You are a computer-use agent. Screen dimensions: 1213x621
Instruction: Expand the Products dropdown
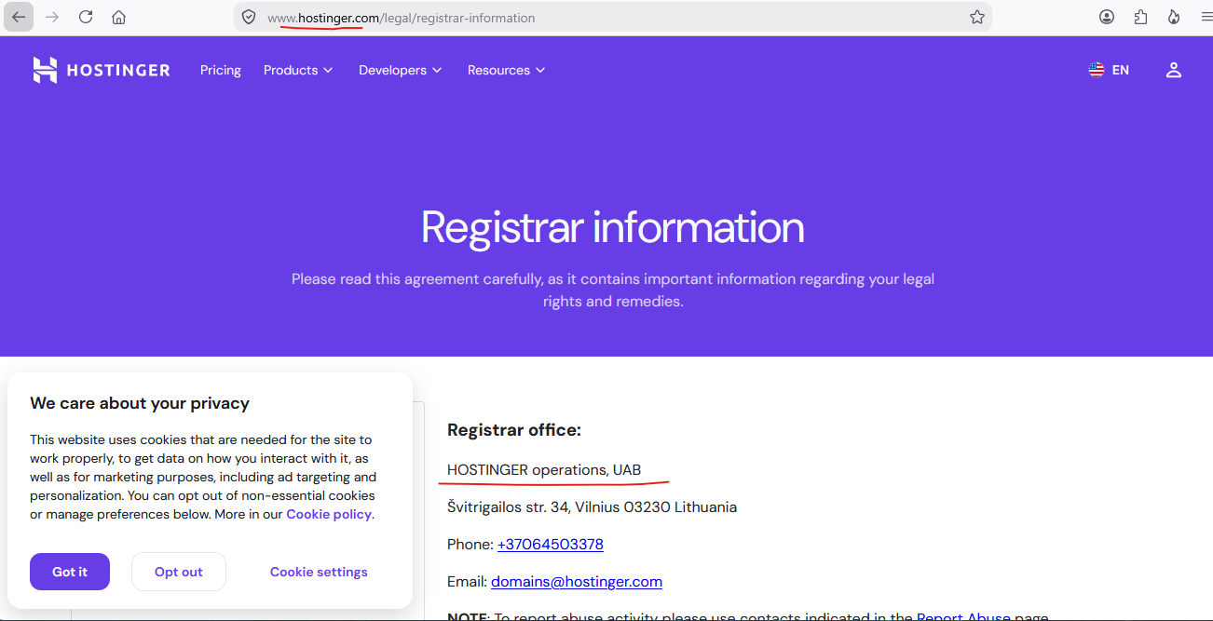point(298,70)
